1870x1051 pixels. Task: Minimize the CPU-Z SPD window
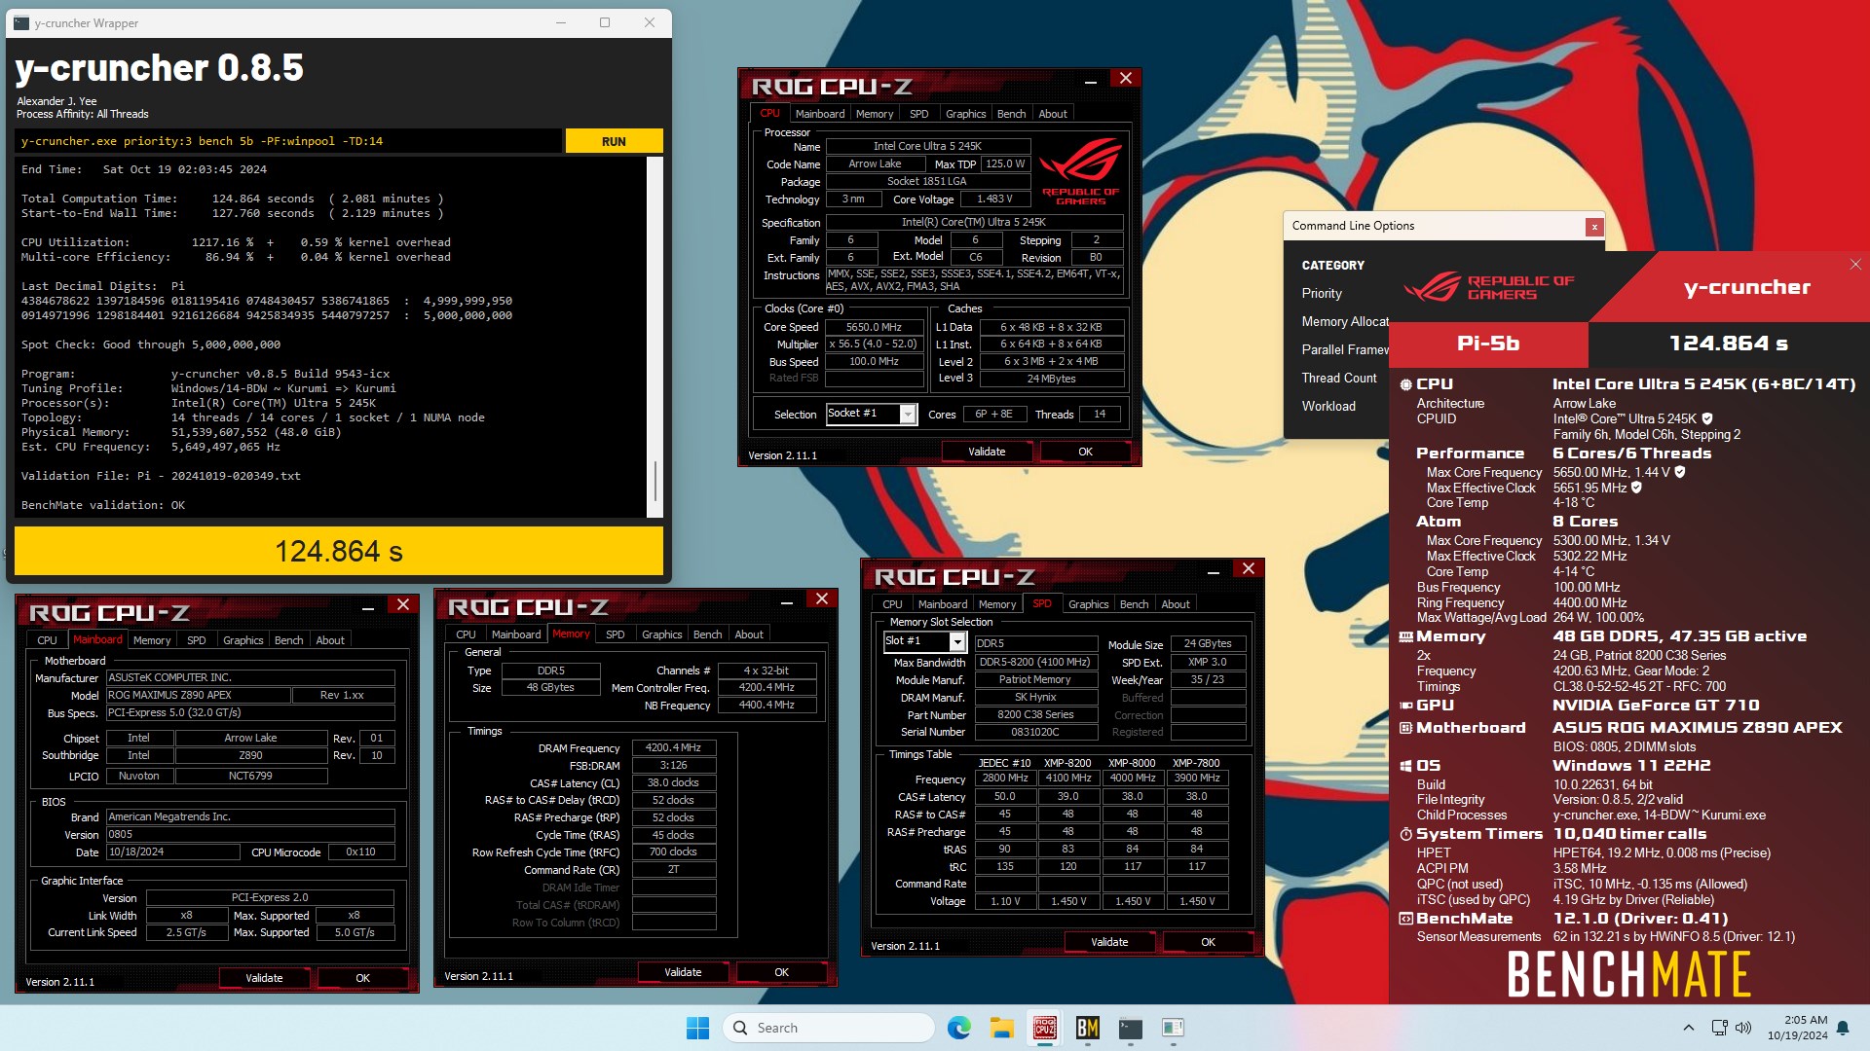click(x=1214, y=570)
